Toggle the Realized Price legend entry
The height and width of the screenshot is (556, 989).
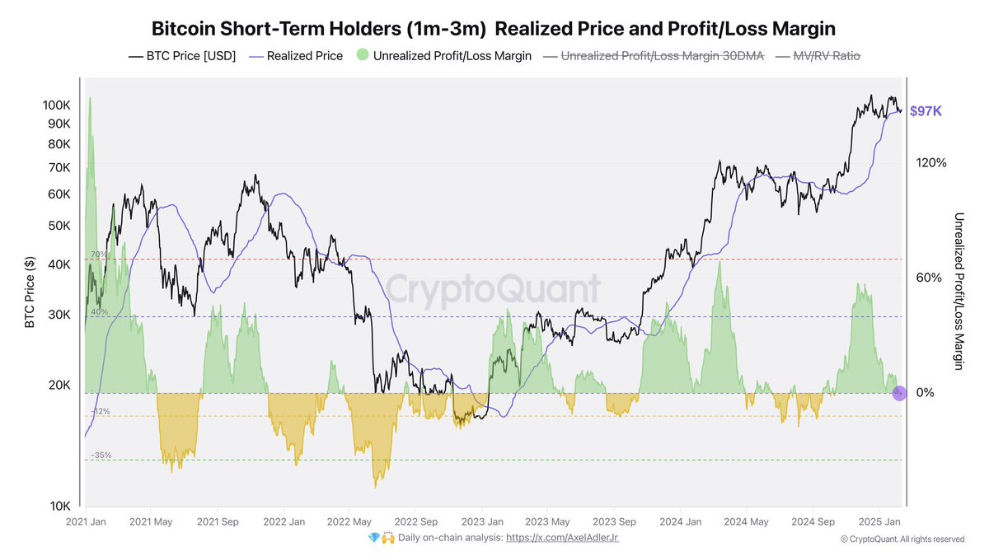tap(304, 56)
